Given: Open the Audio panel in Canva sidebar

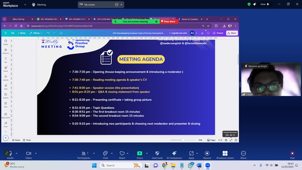Looking at the screenshot, I should [6, 124].
